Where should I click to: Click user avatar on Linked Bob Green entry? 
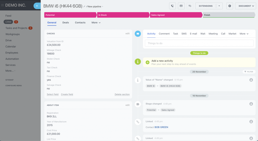[251, 122]
